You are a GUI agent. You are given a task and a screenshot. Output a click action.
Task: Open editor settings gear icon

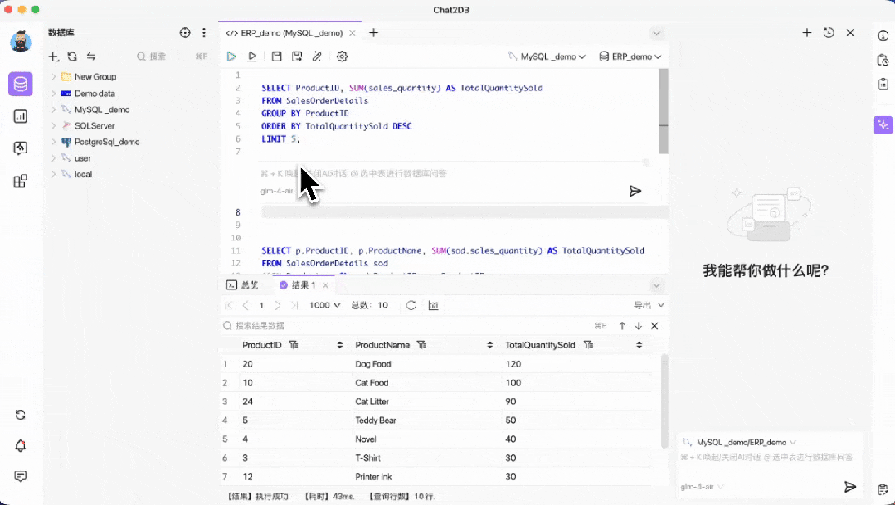(x=342, y=56)
